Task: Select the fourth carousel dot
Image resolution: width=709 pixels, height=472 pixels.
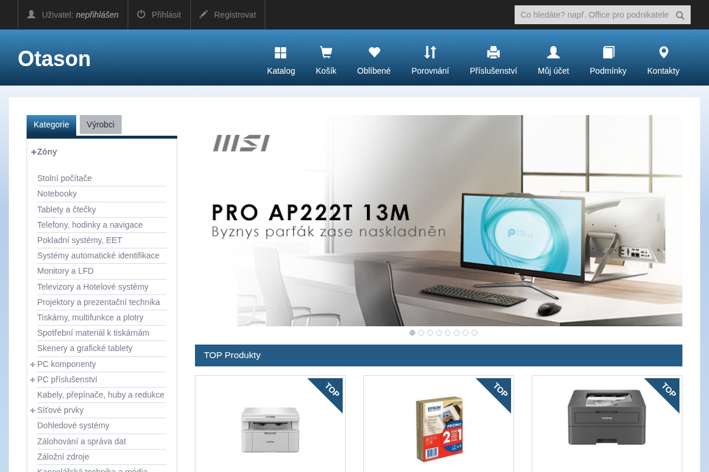Action: pos(439,333)
